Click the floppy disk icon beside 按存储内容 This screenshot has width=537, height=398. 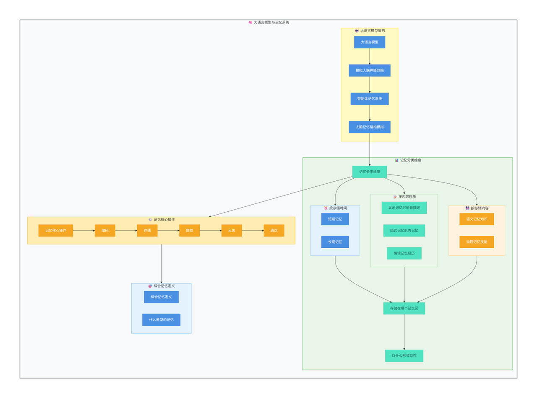[x=467, y=208]
